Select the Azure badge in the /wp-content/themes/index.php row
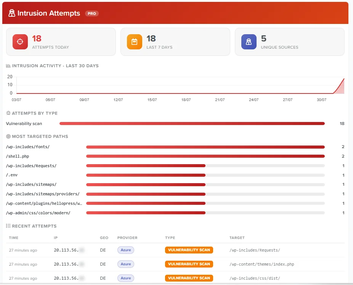Image resolution: width=353 pixels, height=285 pixels. [126, 264]
